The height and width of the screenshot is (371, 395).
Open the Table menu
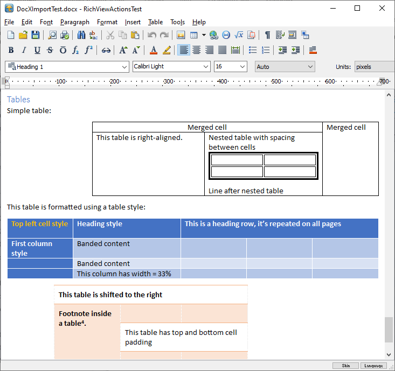[155, 22]
